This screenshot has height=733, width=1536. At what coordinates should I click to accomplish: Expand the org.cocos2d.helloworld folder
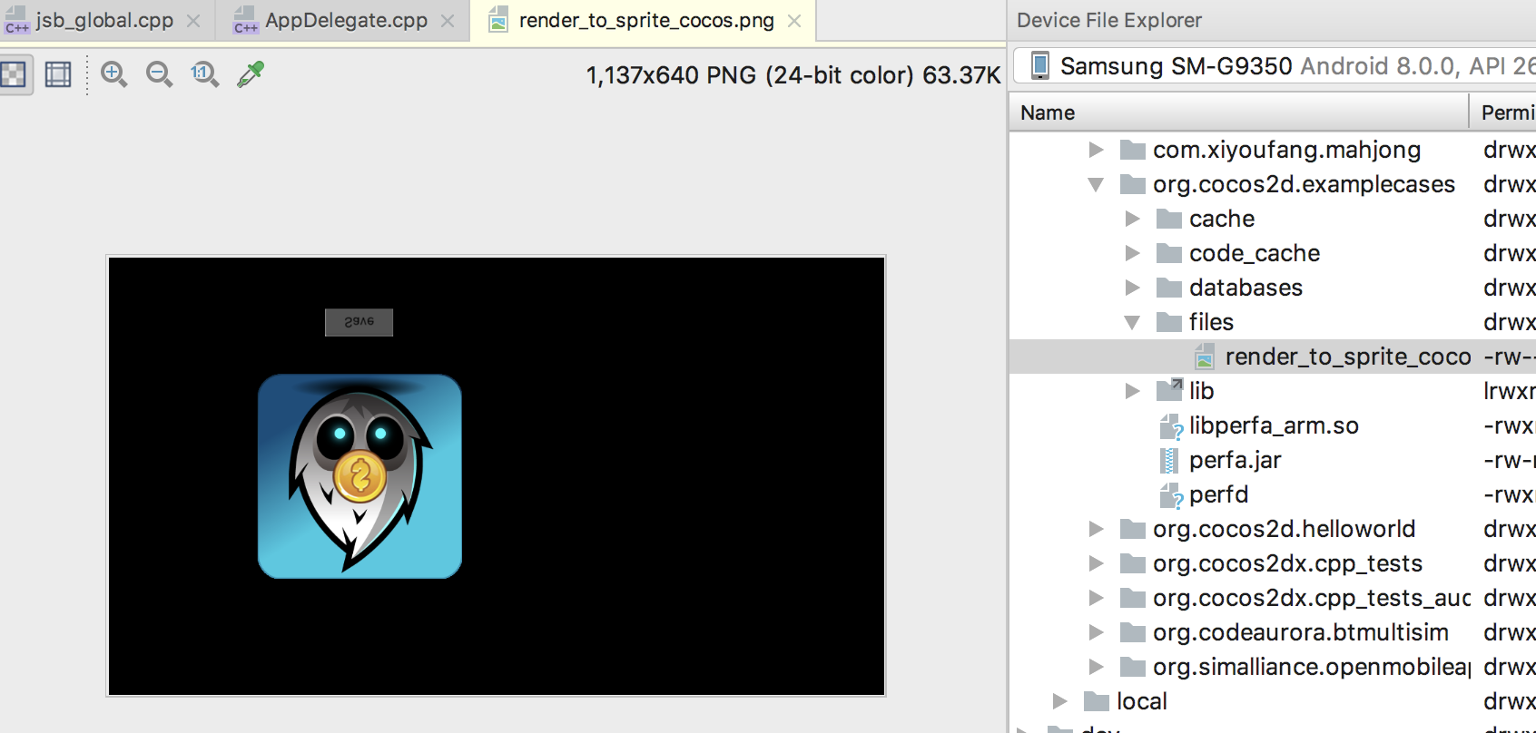[1097, 529]
